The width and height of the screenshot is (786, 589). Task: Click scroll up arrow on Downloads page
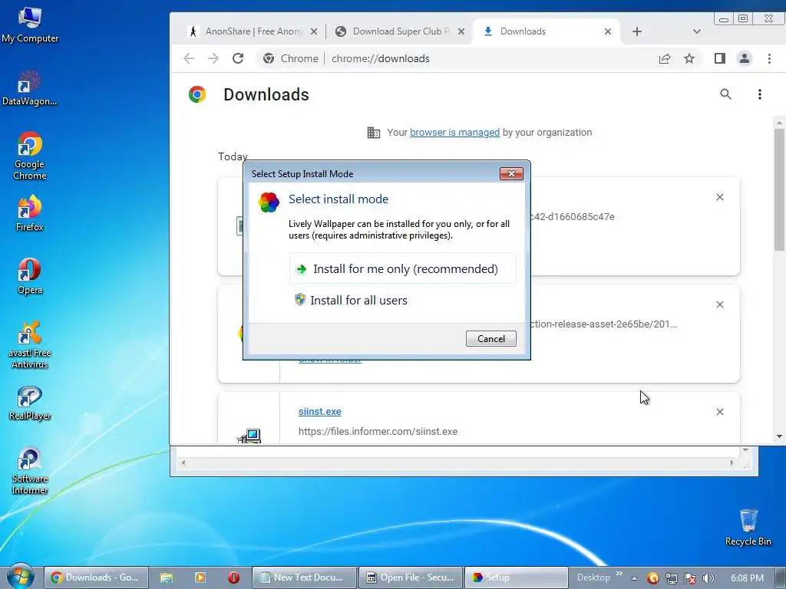pos(779,122)
